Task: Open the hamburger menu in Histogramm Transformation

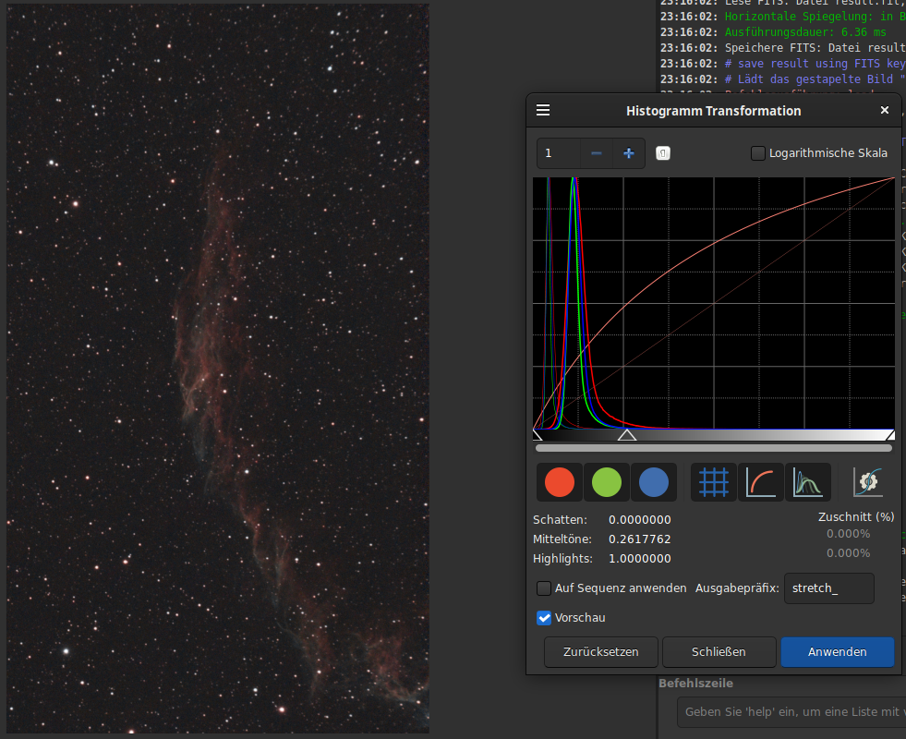Action: click(x=543, y=110)
